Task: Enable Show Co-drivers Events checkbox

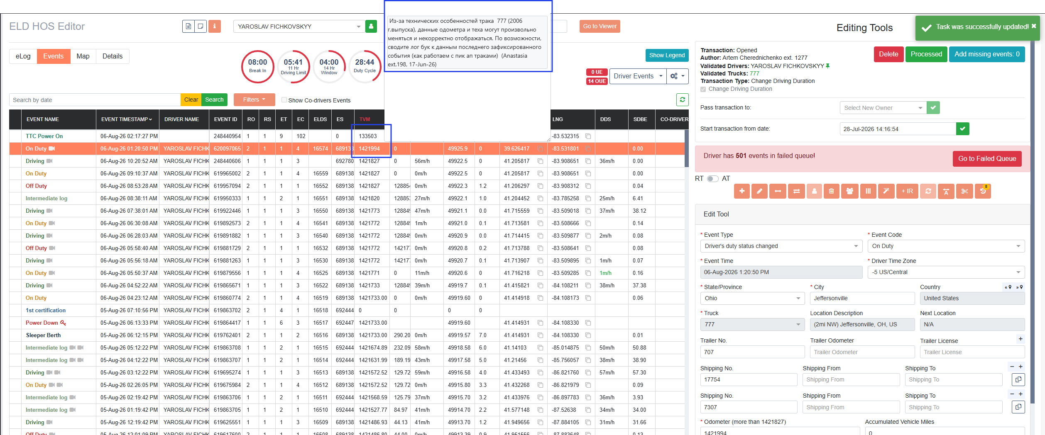Action: click(284, 100)
